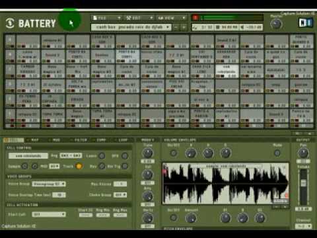Click the Max Voices value field
Screen dimensions: 317x238
(120, 184)
